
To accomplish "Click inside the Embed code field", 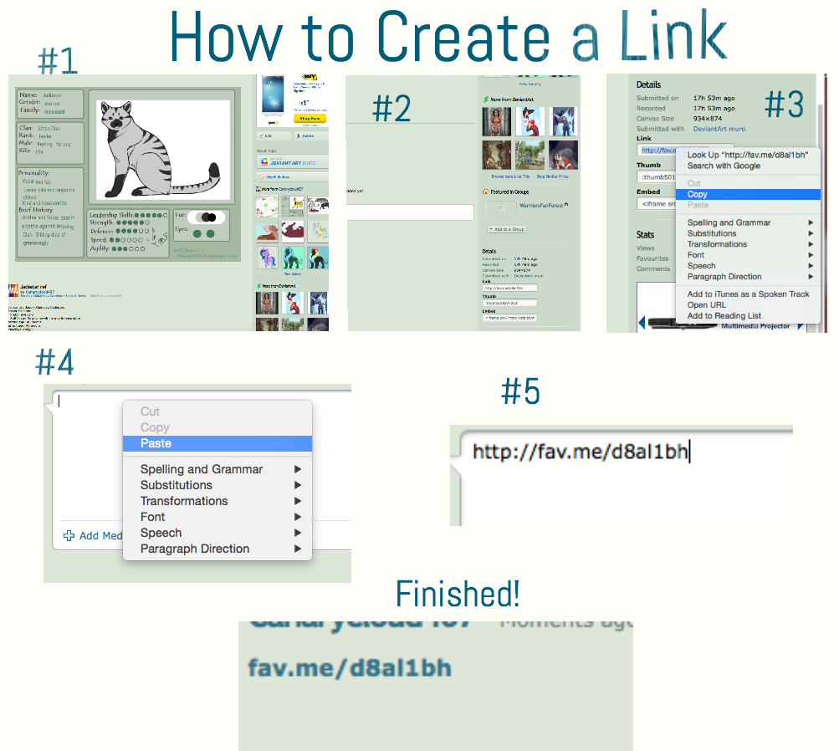I will [x=509, y=318].
